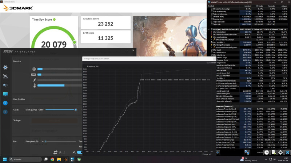Open the Windows Start menu

5,159
